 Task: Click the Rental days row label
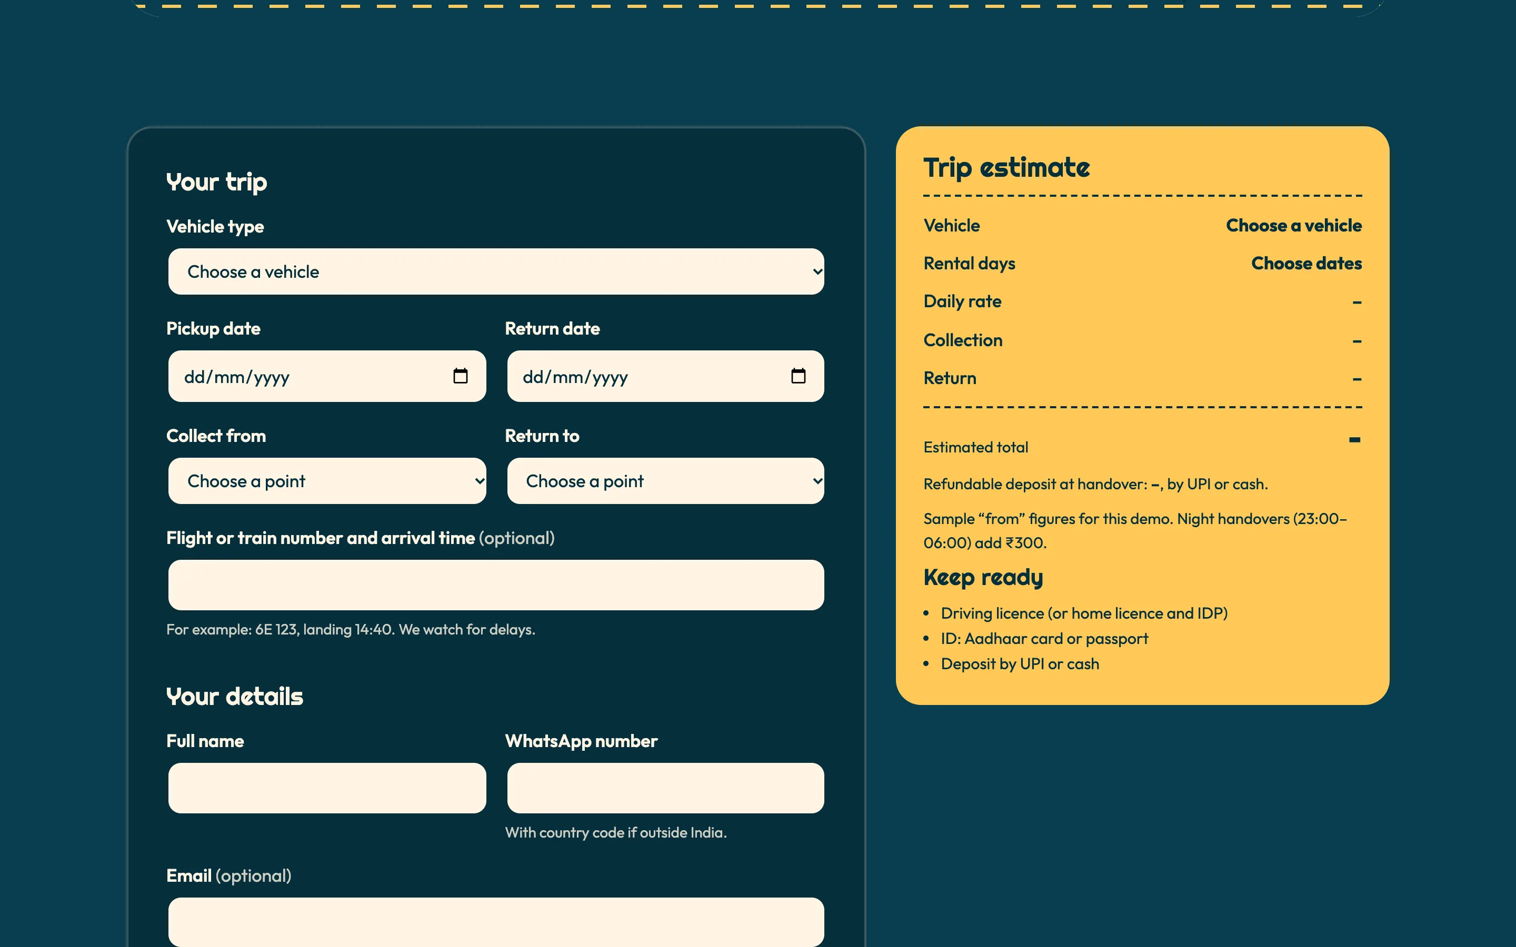point(969,264)
